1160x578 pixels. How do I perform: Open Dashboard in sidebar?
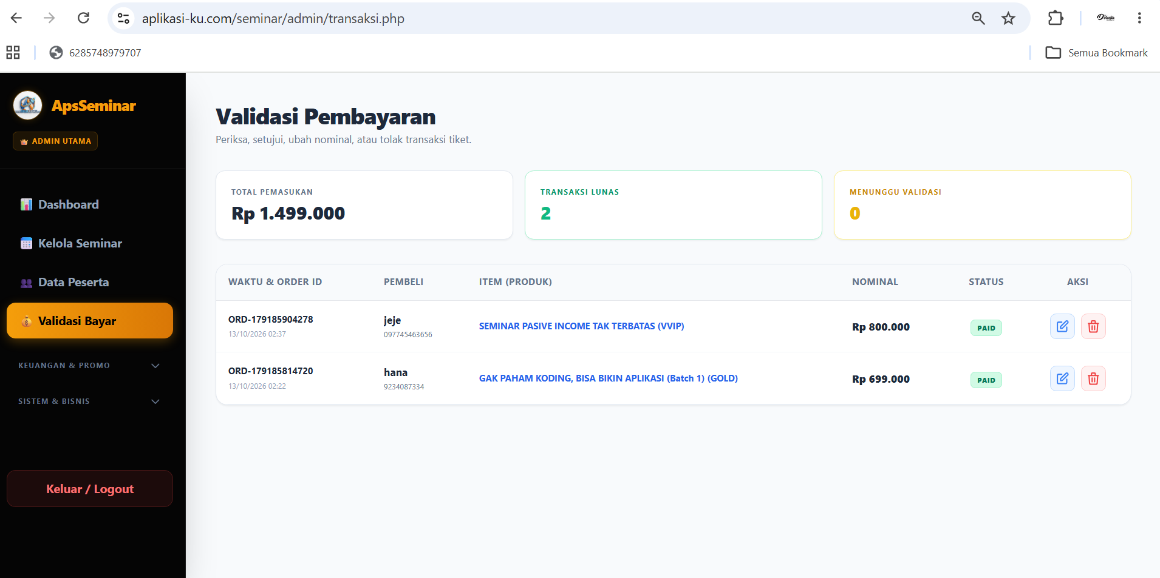click(x=89, y=204)
